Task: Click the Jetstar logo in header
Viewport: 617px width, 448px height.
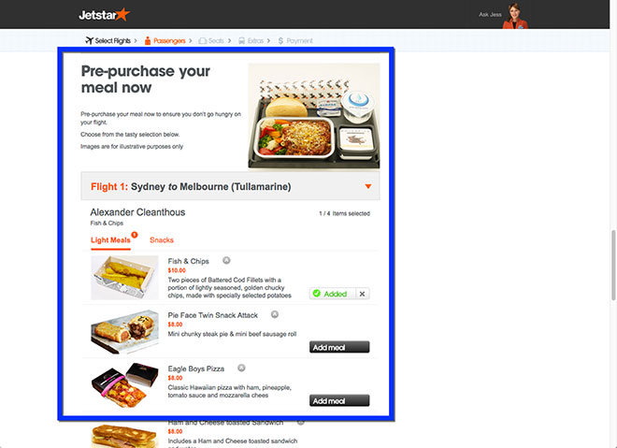Action: (105, 15)
